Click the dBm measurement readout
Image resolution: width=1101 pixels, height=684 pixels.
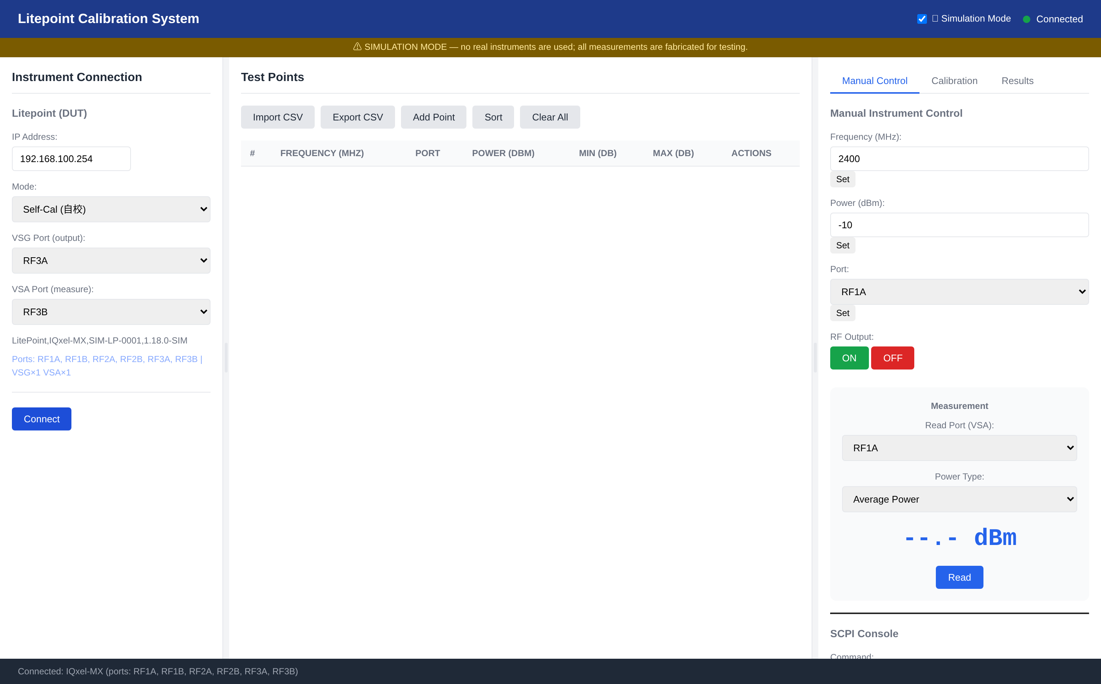[x=959, y=538]
